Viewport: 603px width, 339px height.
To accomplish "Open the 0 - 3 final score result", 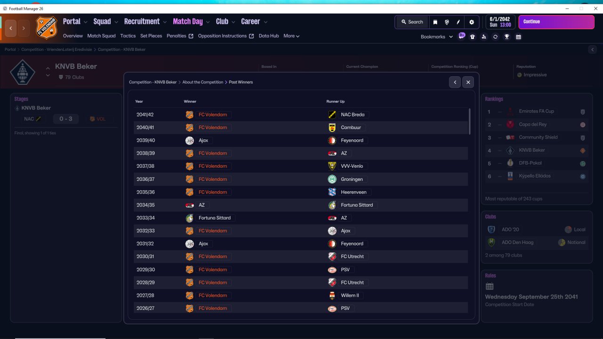I will [x=66, y=119].
